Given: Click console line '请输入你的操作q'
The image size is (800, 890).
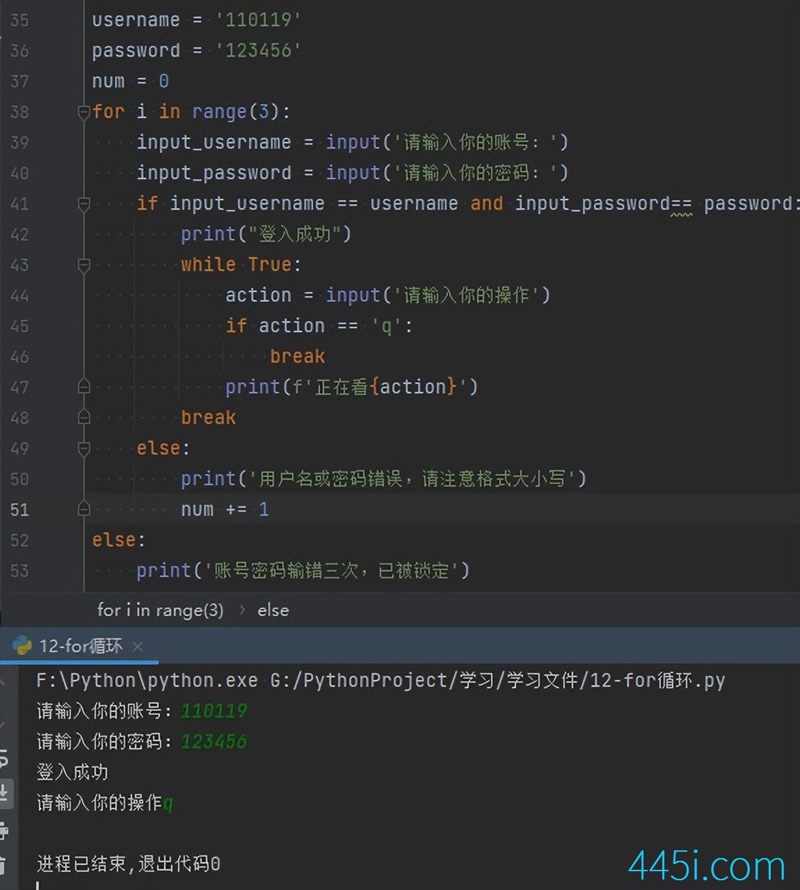Looking at the screenshot, I should click(x=105, y=802).
